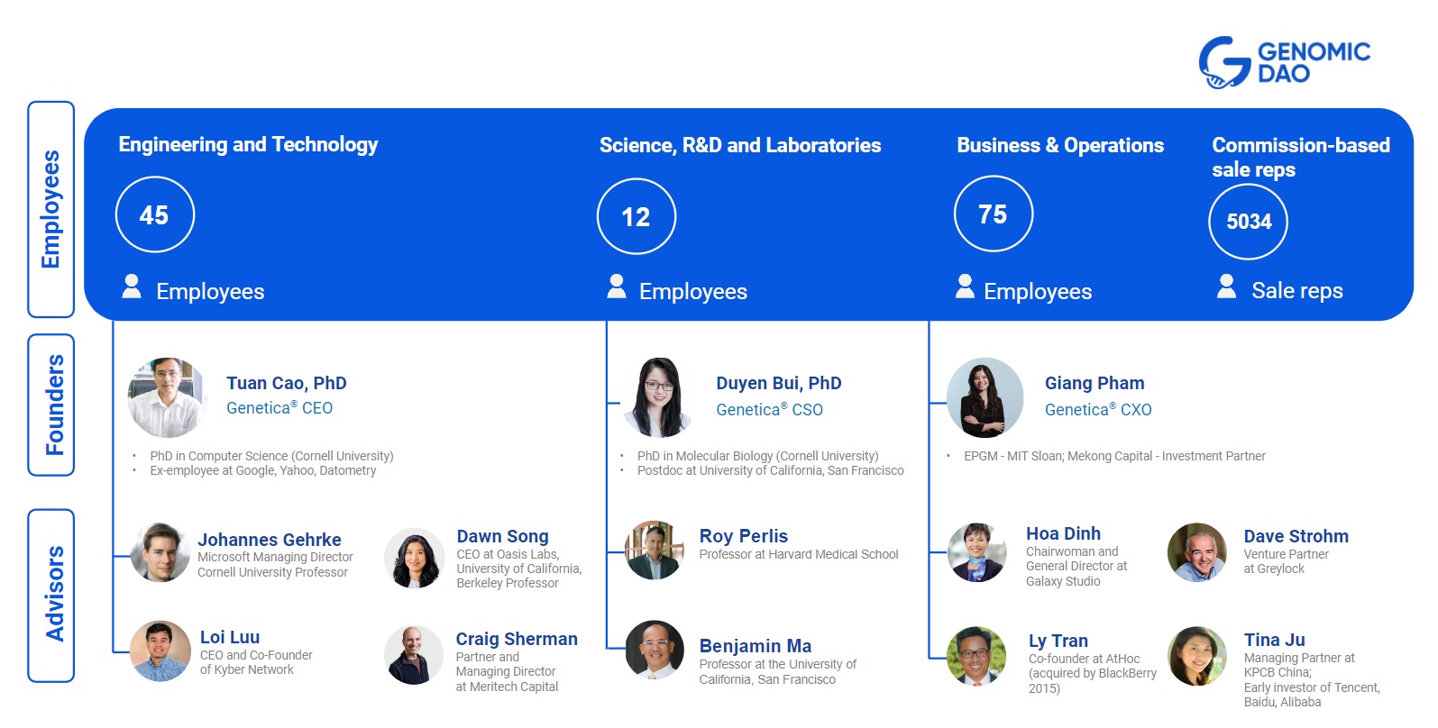Click the name Loi Luu
1438x728 pixels.
[230, 637]
